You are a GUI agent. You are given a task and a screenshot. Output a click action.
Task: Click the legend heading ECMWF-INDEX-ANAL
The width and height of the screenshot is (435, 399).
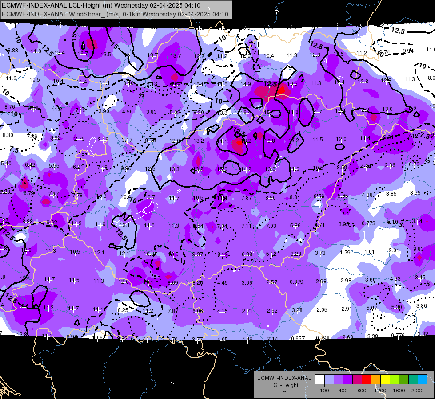click(x=284, y=378)
